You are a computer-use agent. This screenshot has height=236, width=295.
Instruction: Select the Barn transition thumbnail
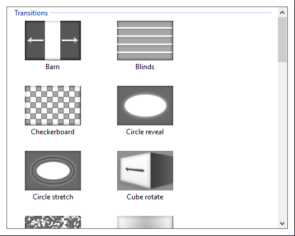[53, 40]
